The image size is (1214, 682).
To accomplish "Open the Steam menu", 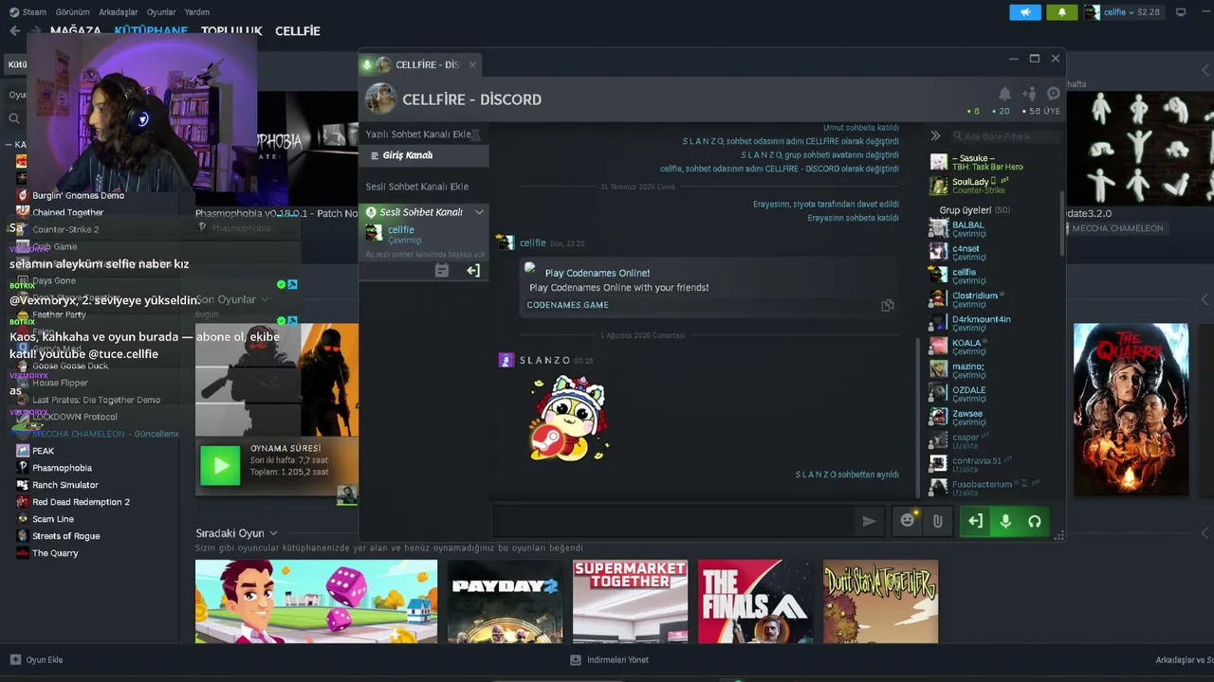I will pos(27,12).
